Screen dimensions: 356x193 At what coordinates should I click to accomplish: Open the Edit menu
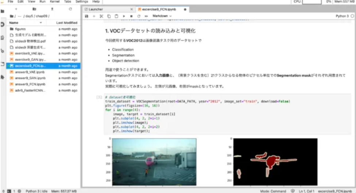[x=20, y=1]
